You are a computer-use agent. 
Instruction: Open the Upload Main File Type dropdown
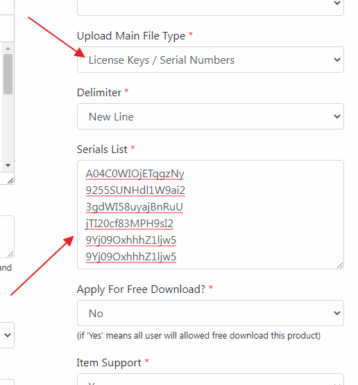pos(210,60)
